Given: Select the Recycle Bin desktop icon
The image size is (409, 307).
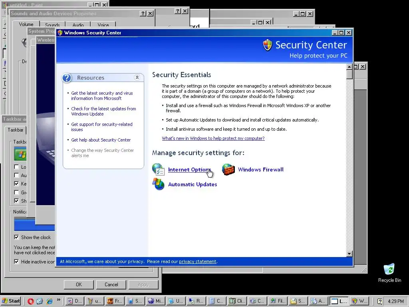Looking at the screenshot, I should tap(389, 273).
